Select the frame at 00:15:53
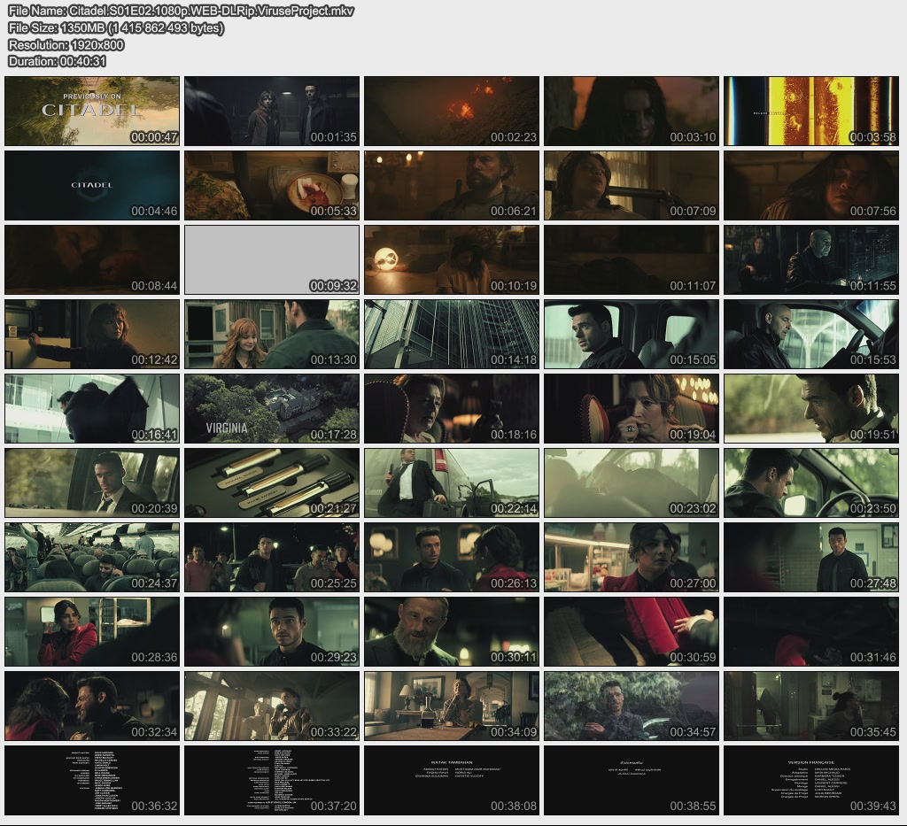Image resolution: width=907 pixels, height=826 pixels. click(811, 334)
